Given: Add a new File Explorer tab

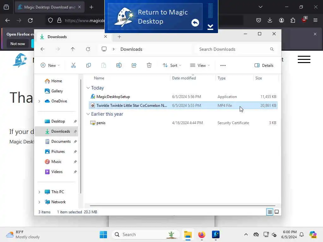Looking at the screenshot, I should click(x=119, y=37).
